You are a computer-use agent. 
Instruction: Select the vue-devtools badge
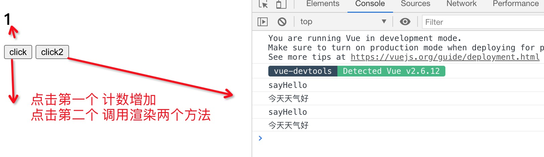[303, 71]
